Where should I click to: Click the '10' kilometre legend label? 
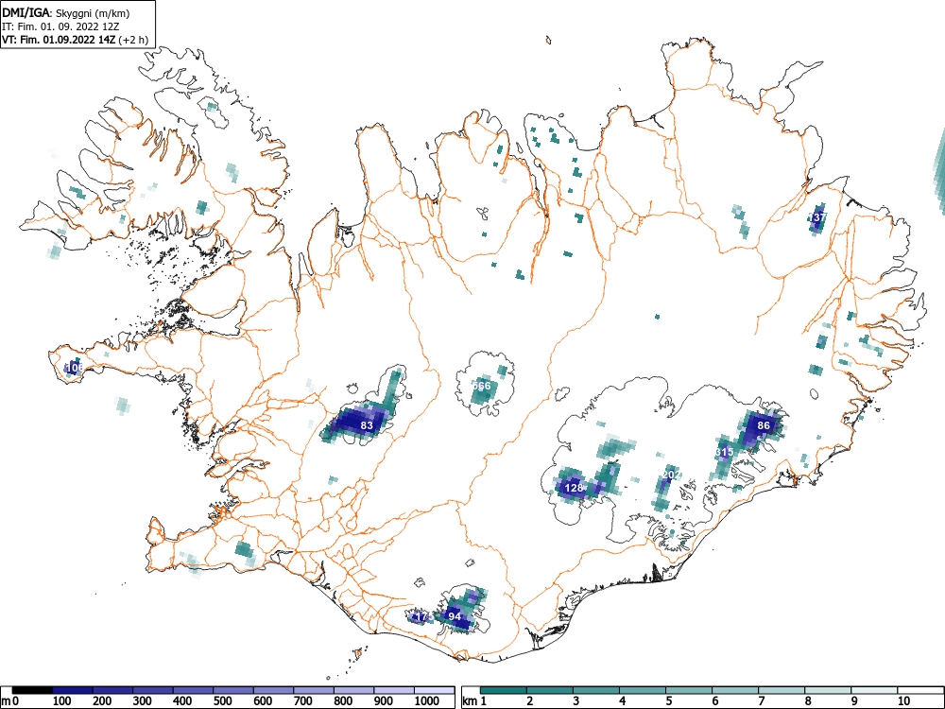pos(902,701)
